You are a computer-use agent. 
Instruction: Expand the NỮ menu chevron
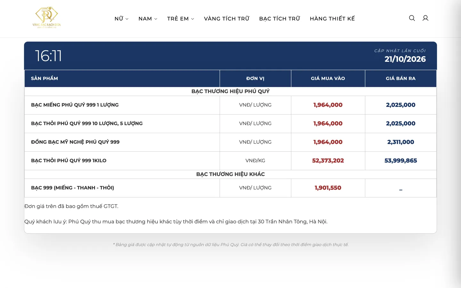pos(127,19)
